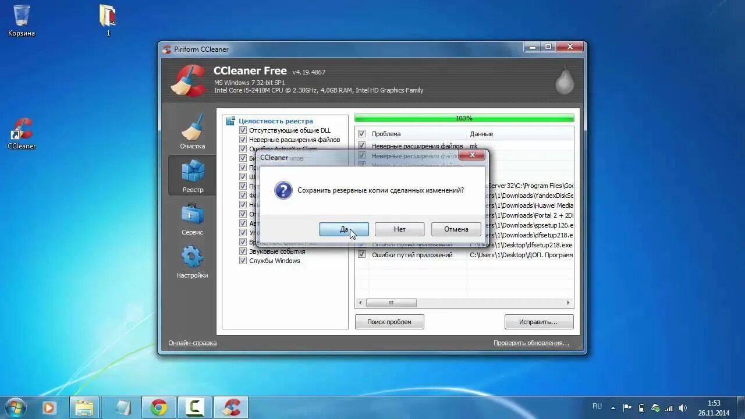This screenshot has width=745, height=419.
Task: Open the volume control in system tray
Action: (x=683, y=408)
